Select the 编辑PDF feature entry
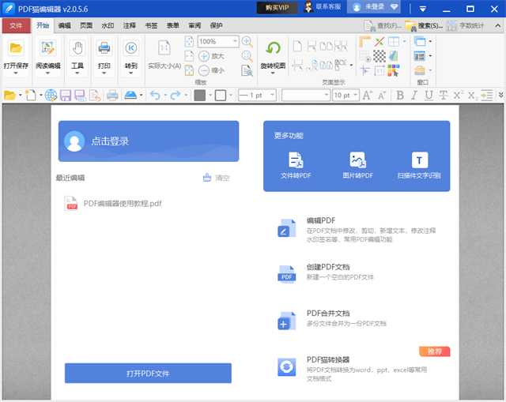506x402 pixels. click(357, 229)
